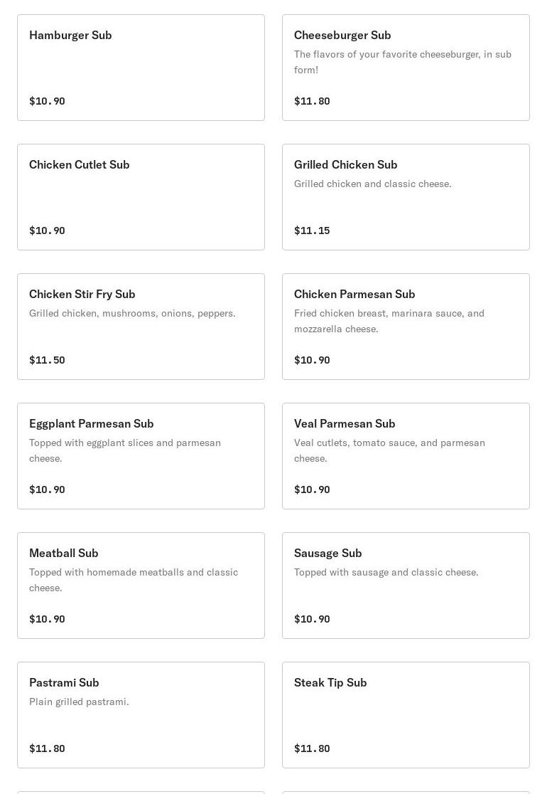Click the Pastrami Sub description text

pos(79,702)
